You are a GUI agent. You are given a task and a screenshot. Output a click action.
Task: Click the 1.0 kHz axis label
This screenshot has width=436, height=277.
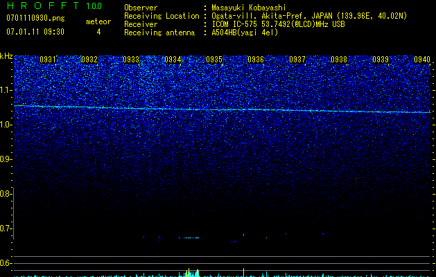coord(6,125)
